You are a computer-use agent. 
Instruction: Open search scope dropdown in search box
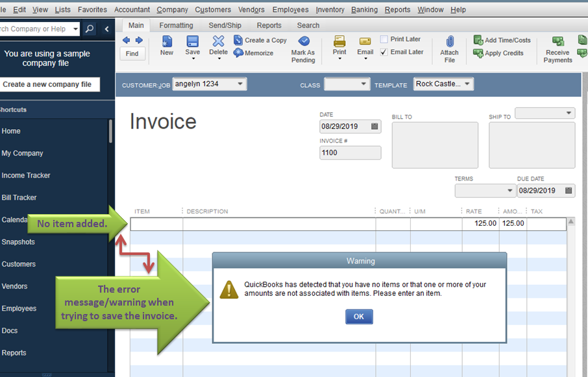(75, 29)
